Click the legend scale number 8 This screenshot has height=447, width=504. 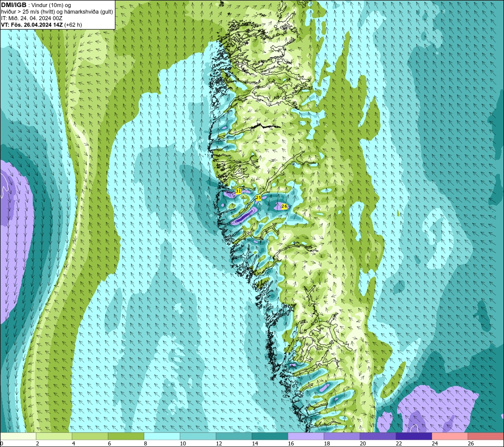[x=146, y=444]
